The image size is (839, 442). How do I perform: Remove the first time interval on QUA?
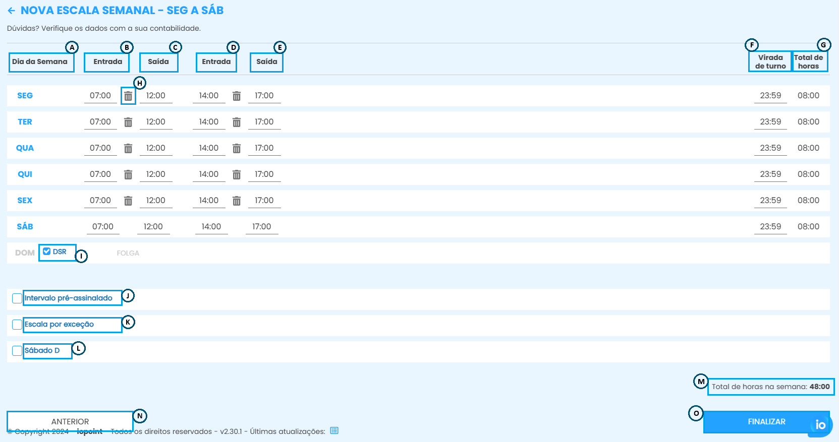pyautogui.click(x=128, y=148)
